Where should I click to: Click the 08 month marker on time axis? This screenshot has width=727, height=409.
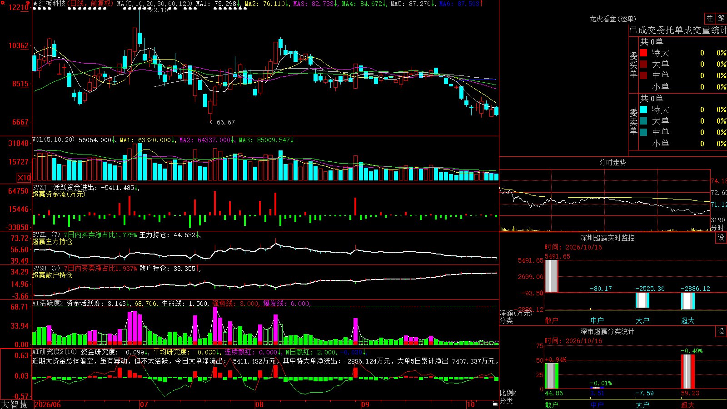point(259,404)
